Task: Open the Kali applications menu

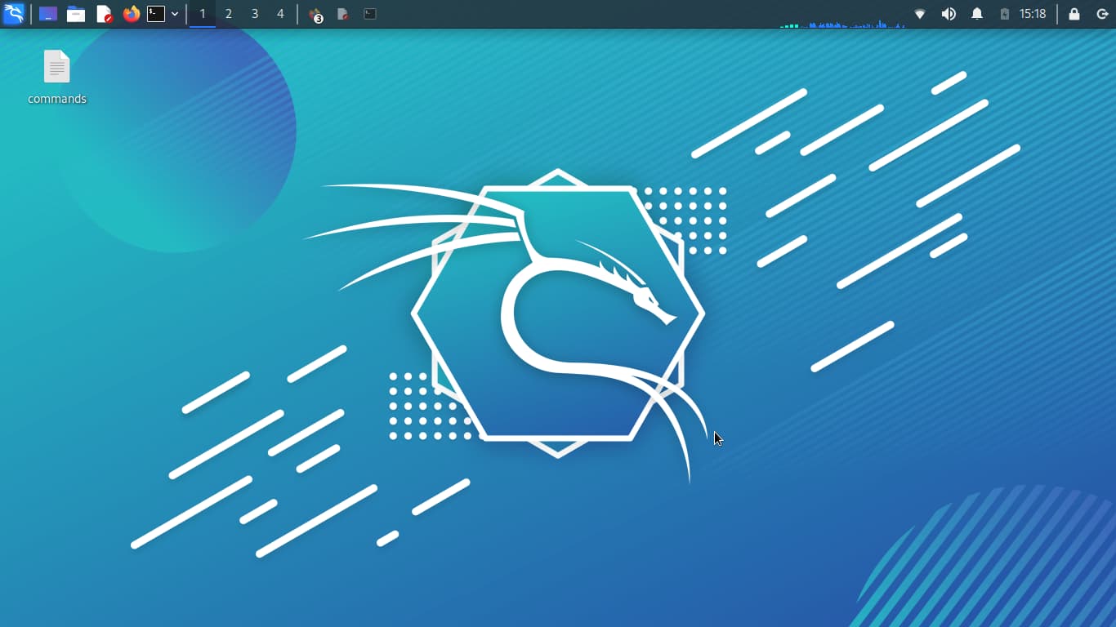Action: 14,14
